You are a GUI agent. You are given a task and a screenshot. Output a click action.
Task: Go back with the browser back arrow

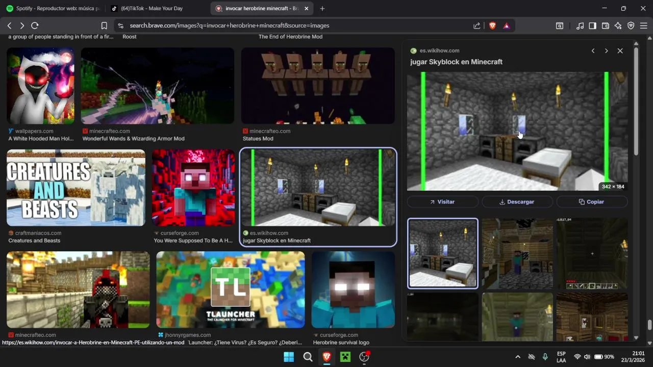coord(9,25)
